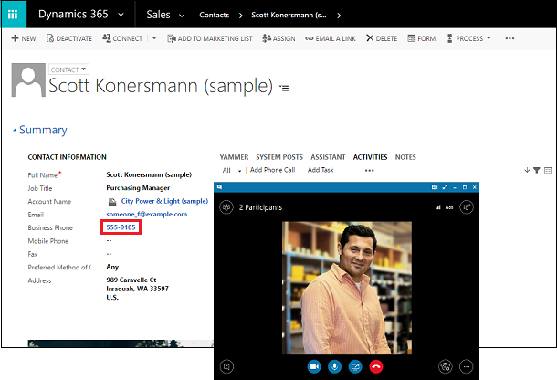Image resolution: width=557 pixels, height=380 pixels.
Task: Open Skype more options ellipsis button
Action: [467, 366]
